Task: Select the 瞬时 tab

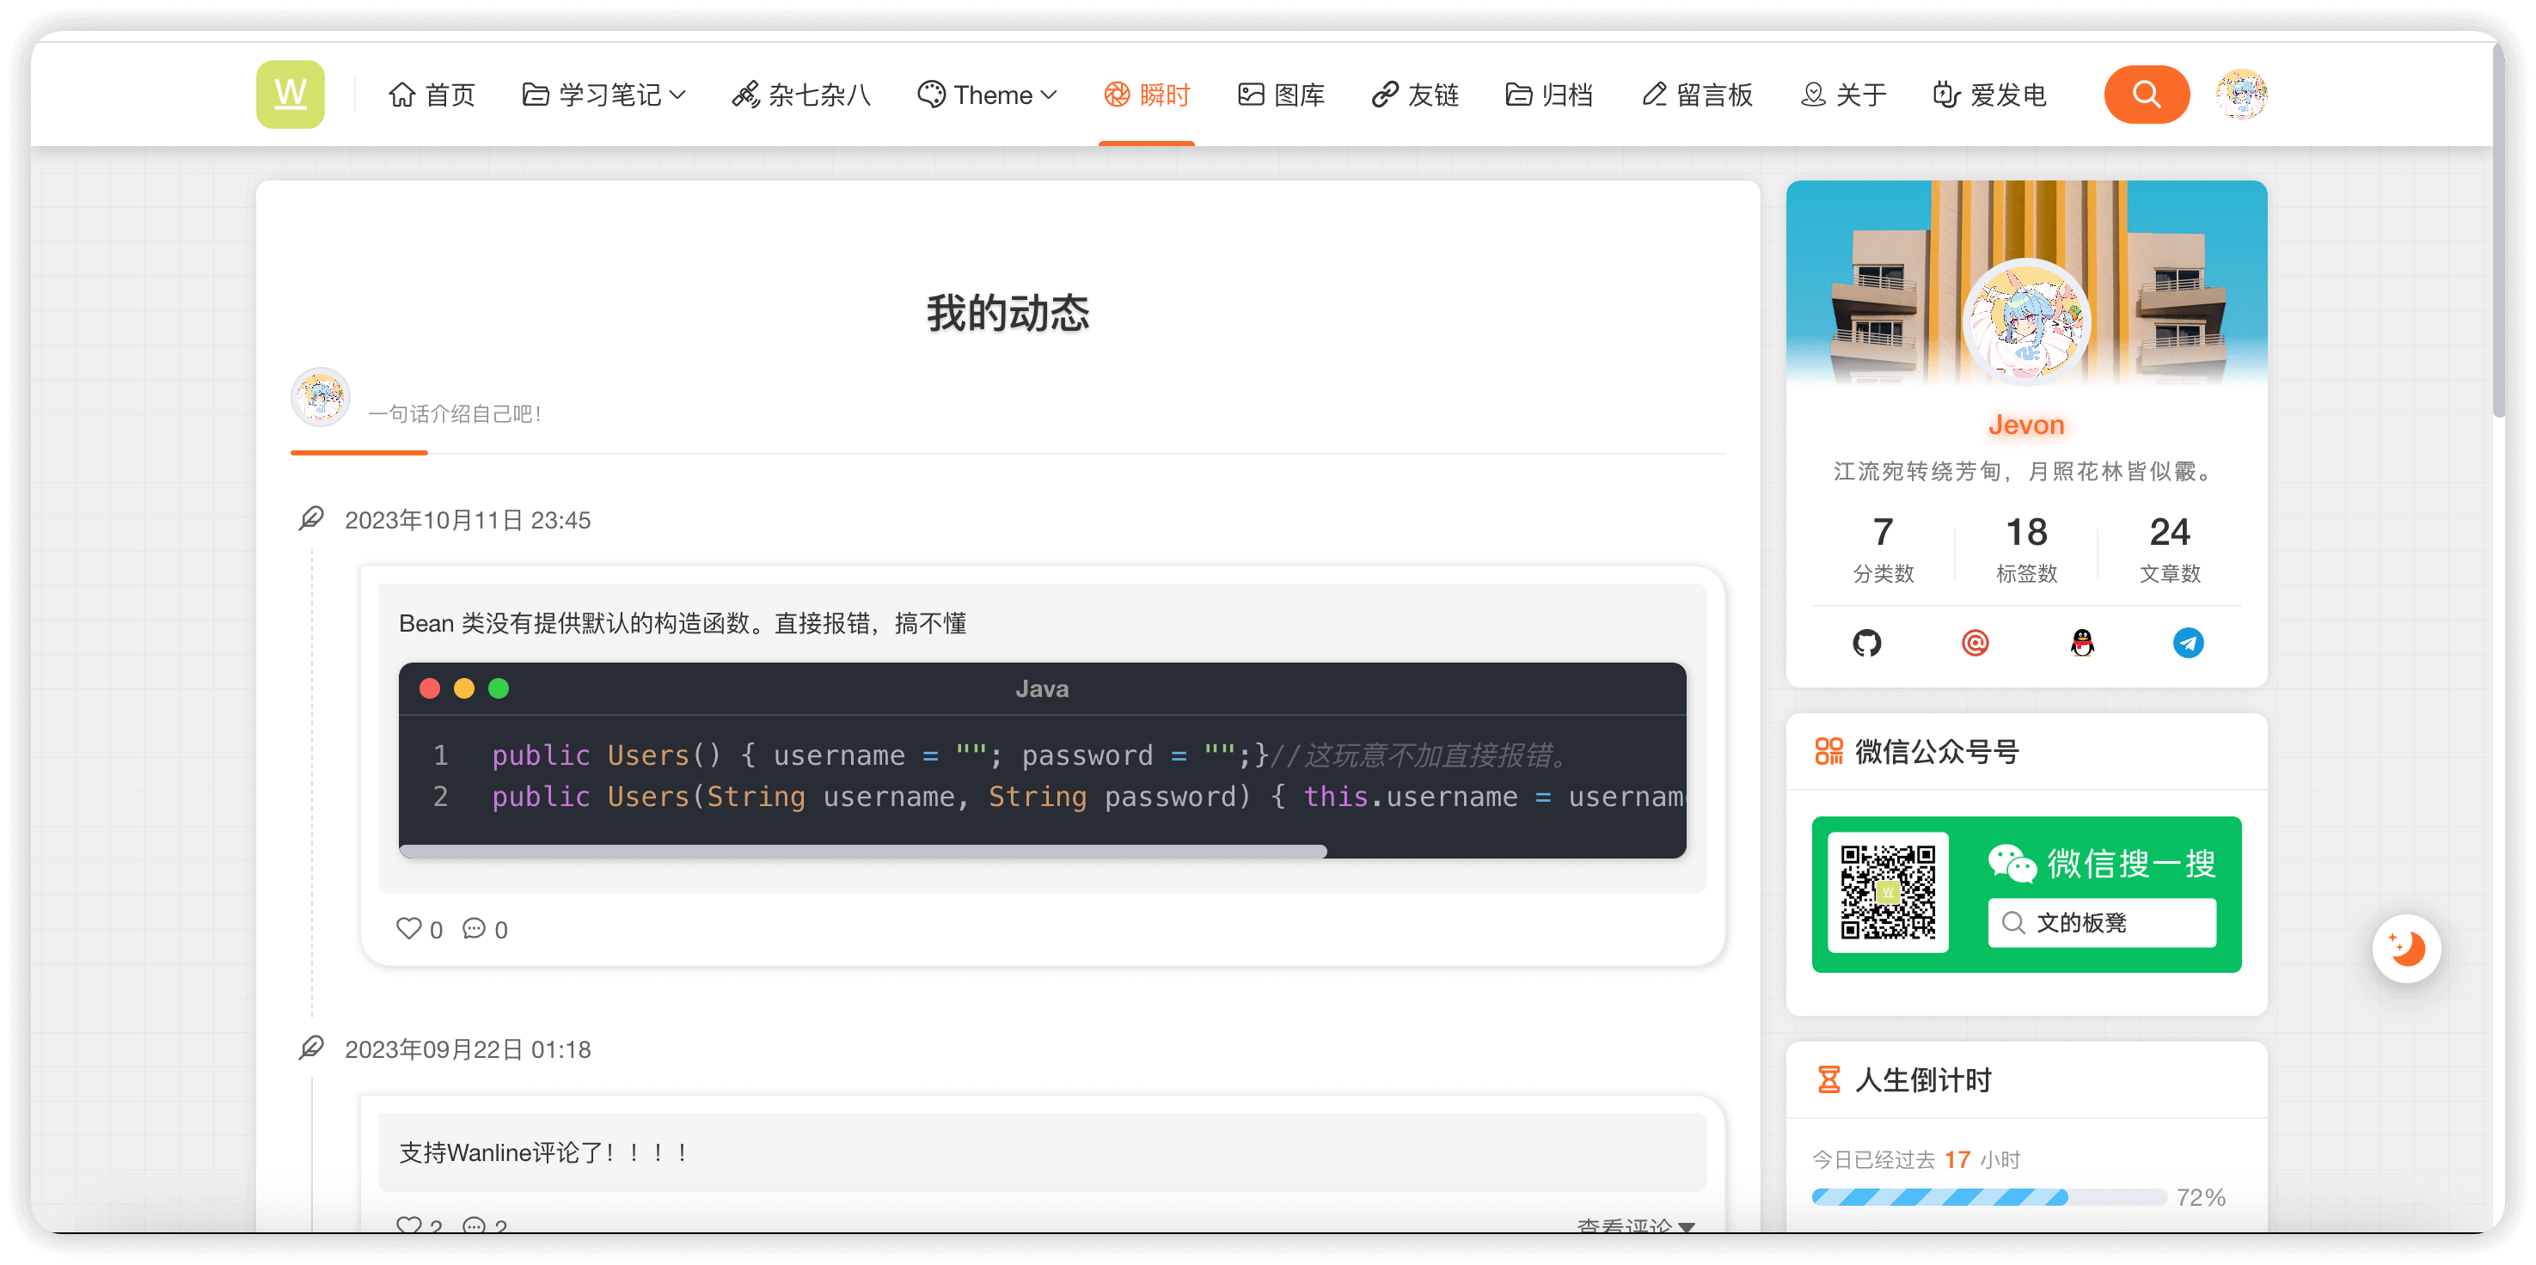Action: pyautogui.click(x=1147, y=95)
